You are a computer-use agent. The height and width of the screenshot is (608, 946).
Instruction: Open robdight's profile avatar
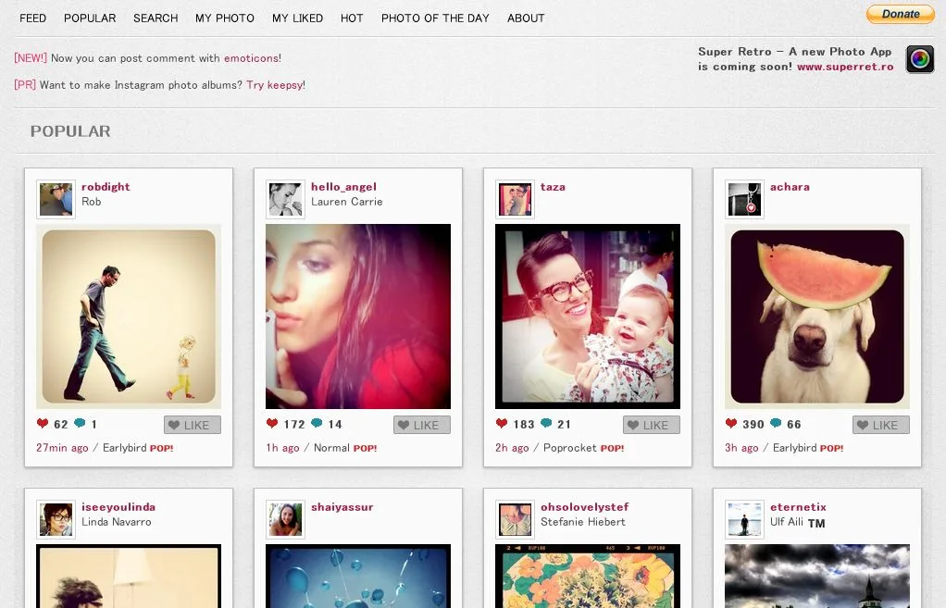[x=56, y=200]
